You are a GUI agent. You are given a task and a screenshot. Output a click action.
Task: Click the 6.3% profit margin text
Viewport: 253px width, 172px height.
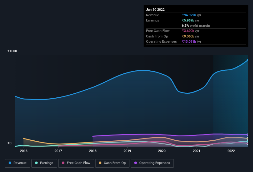(x=196, y=25)
